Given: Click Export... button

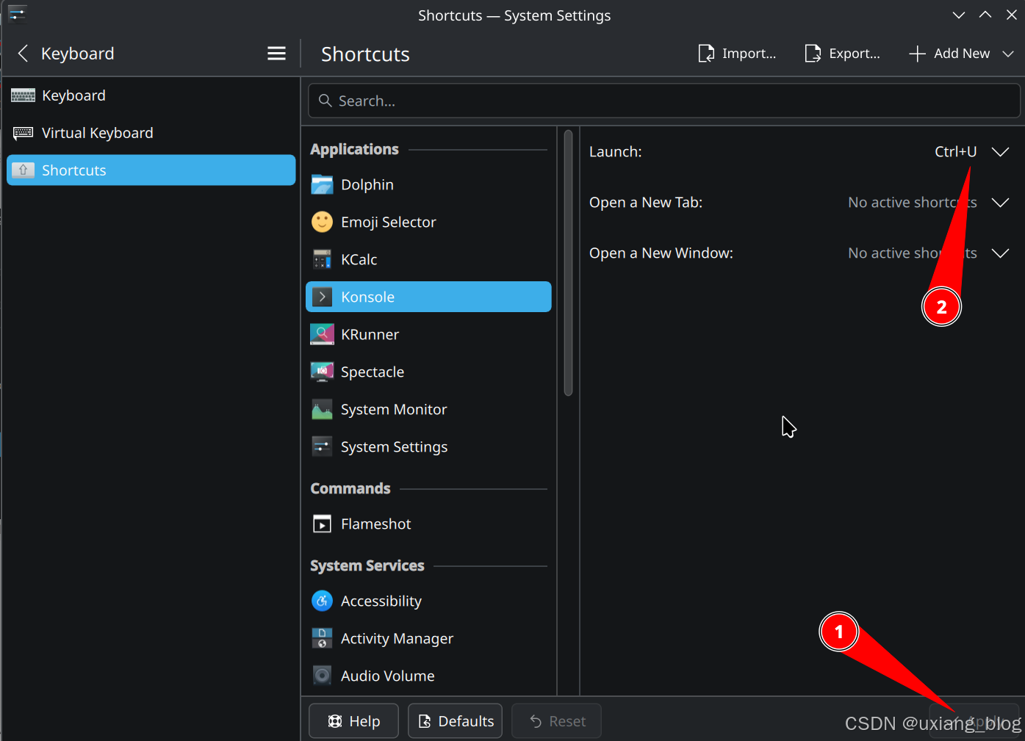Looking at the screenshot, I should click(843, 54).
